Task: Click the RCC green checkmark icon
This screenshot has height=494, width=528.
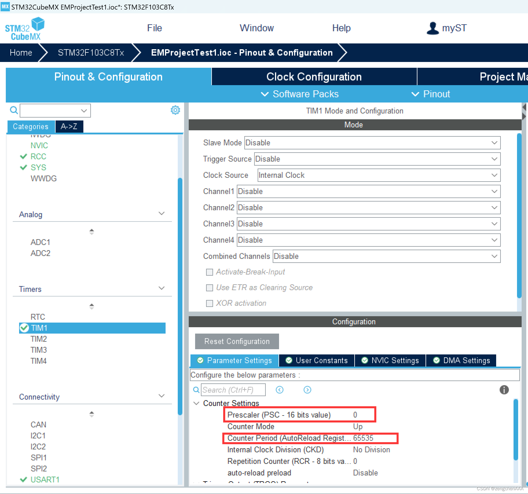Action: coord(23,156)
